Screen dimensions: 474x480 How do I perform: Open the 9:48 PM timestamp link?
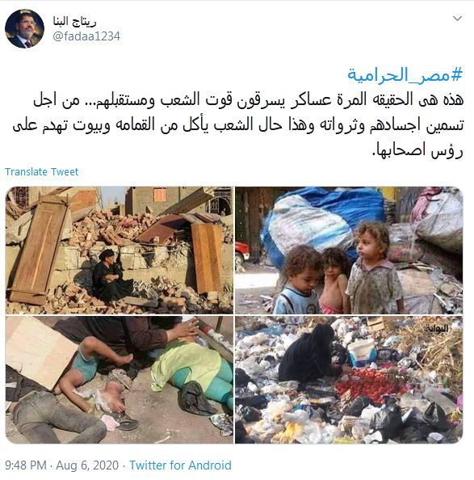[x=26, y=465]
